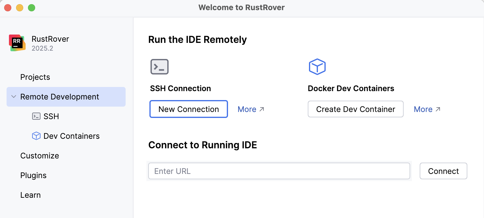
Task: Click the arrow icon next to SSH More
Action: pyautogui.click(x=262, y=109)
